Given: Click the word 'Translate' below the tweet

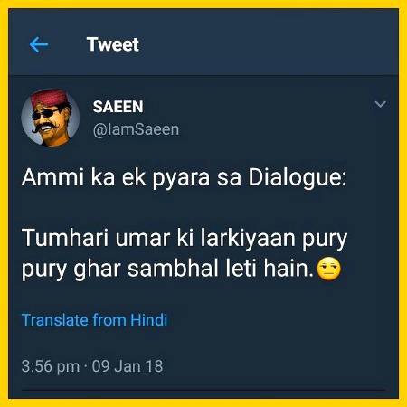Looking at the screenshot, I should point(54,320).
